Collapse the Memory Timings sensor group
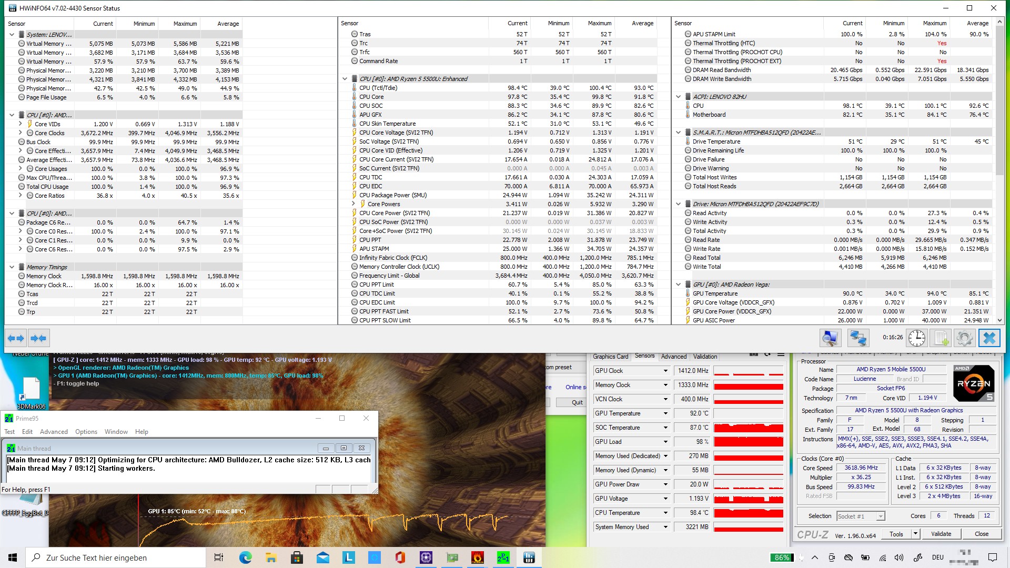This screenshot has height=568, width=1010. (x=12, y=267)
